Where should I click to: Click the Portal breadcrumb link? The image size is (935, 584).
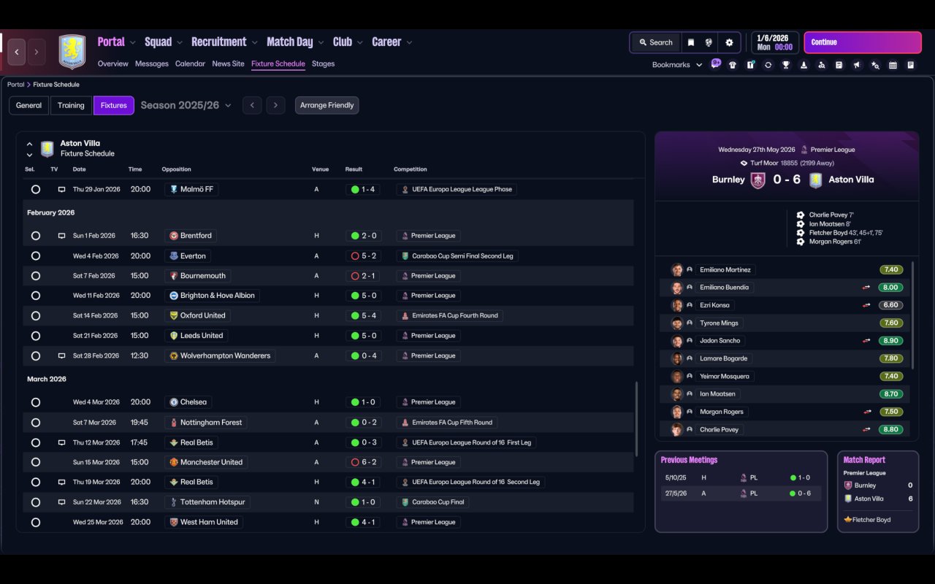click(x=15, y=85)
